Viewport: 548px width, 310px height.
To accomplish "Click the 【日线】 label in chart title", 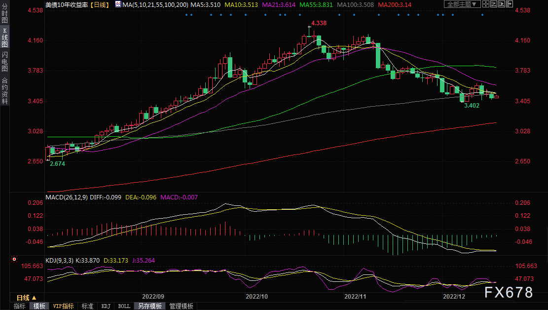I will 100,4.
